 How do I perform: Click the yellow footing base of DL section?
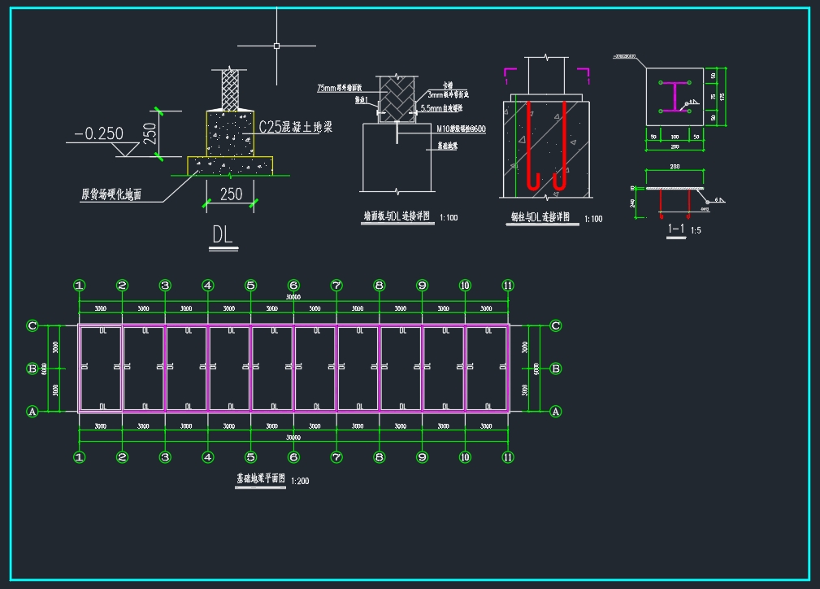tap(230, 166)
